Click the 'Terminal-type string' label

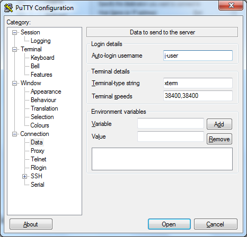coord(116,83)
